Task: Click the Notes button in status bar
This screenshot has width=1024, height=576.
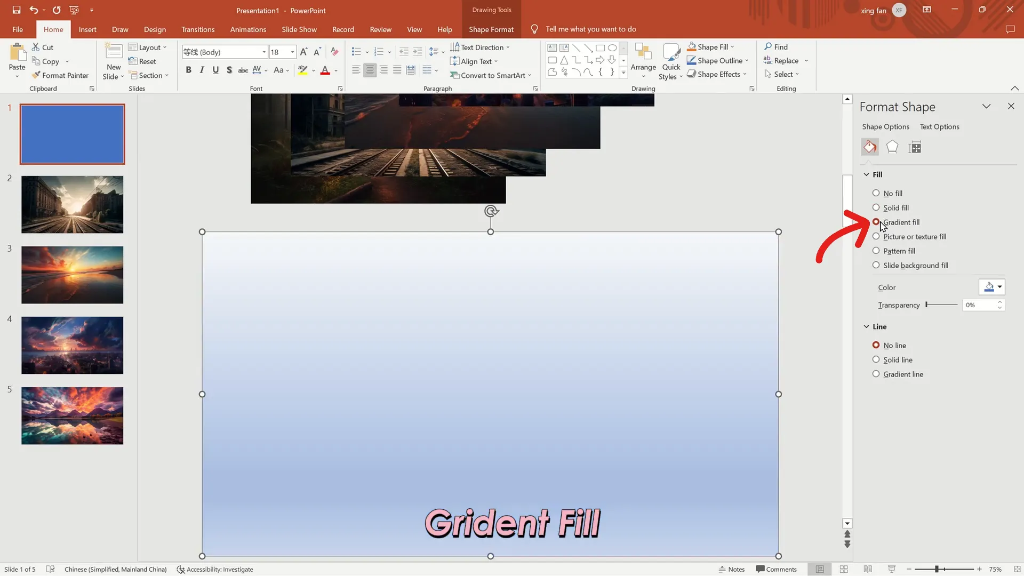Action: 731,569
